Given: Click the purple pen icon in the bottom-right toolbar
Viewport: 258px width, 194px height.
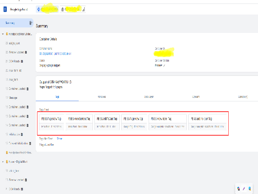Looking at the screenshot, I should 244,189.
